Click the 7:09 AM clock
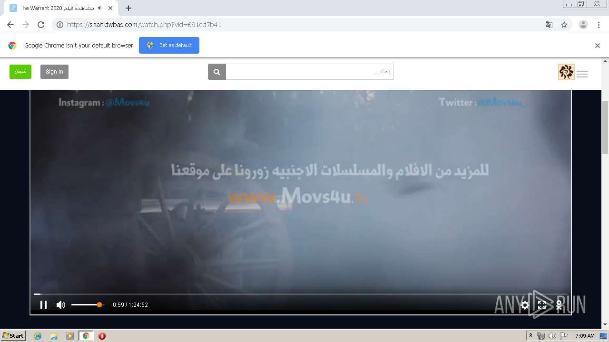The width and height of the screenshot is (609, 342). (584, 336)
